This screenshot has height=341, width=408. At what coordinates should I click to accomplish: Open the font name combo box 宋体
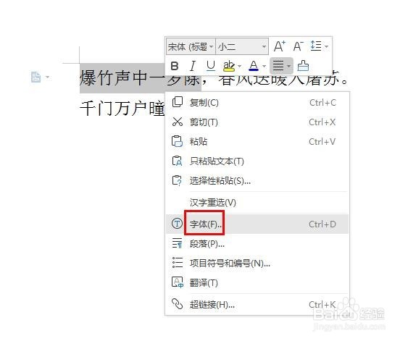(x=191, y=47)
